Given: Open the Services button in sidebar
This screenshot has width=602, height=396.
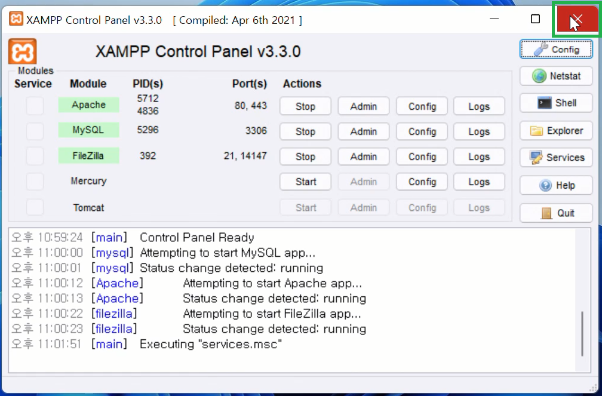Looking at the screenshot, I should (x=556, y=158).
